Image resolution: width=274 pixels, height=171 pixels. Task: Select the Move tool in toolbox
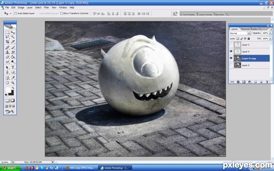tap(13, 32)
